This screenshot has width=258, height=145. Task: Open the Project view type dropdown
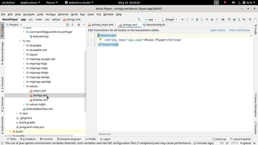coord(14,25)
